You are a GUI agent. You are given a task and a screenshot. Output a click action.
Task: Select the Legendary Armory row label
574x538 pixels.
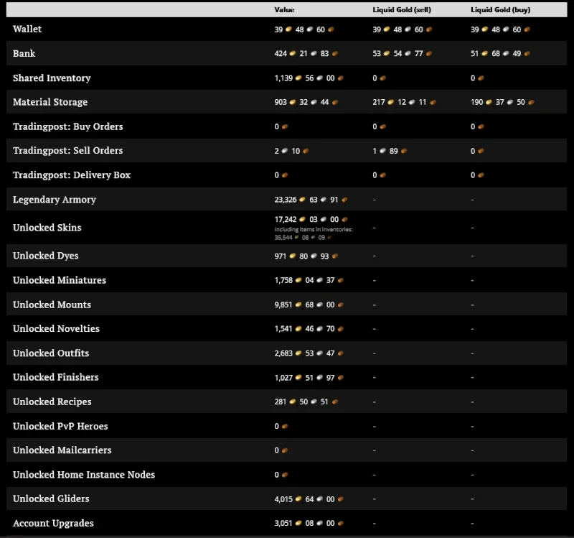pyautogui.click(x=55, y=200)
